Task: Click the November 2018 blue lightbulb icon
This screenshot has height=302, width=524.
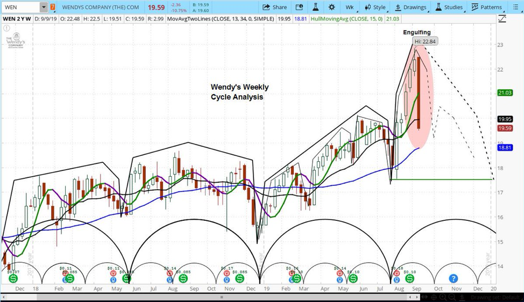Action: tap(226, 280)
